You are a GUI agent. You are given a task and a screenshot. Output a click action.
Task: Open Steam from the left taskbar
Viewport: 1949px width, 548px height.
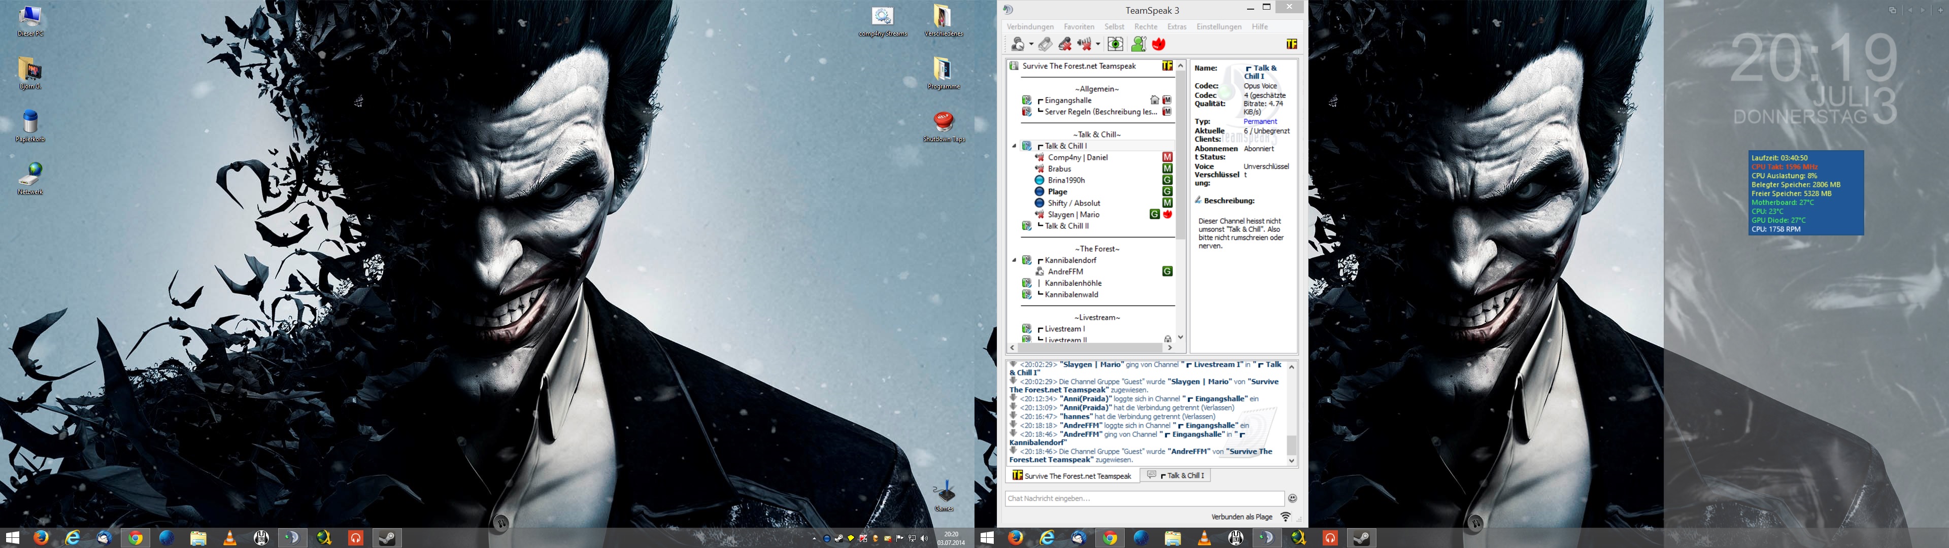point(388,538)
